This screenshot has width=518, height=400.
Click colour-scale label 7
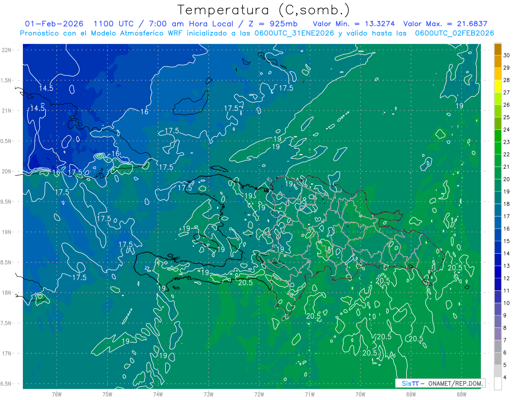[x=505, y=340]
